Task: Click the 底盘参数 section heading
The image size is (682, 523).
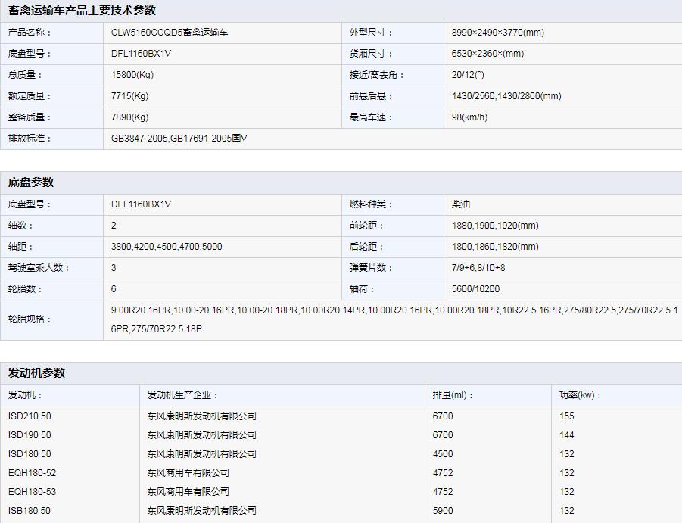Action: pos(31,182)
